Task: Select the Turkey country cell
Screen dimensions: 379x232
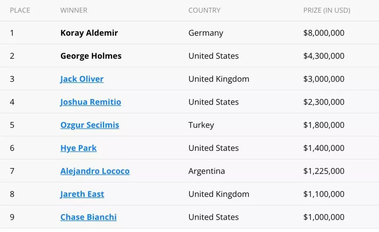Action: [x=201, y=125]
